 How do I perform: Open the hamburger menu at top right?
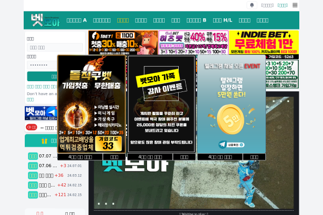coord(295,5)
